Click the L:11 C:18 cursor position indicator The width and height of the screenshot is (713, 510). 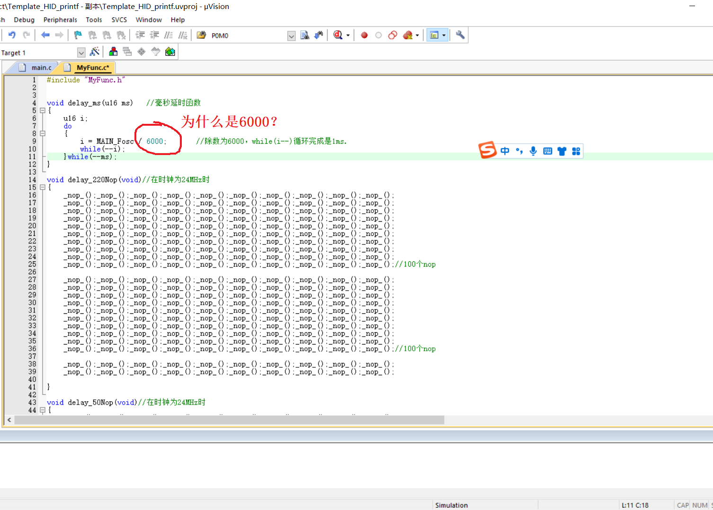point(635,505)
